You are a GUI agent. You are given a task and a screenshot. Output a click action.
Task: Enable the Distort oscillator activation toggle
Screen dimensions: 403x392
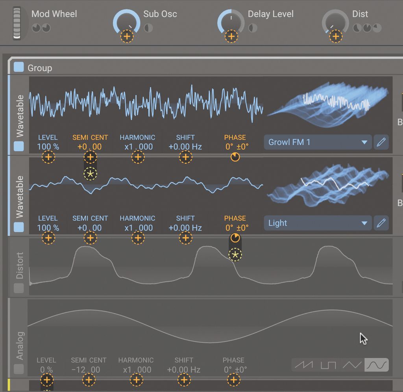(x=18, y=288)
